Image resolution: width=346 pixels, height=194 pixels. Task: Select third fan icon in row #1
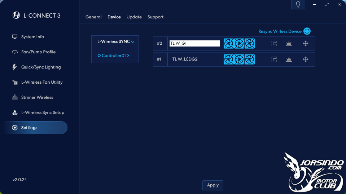(250, 59)
